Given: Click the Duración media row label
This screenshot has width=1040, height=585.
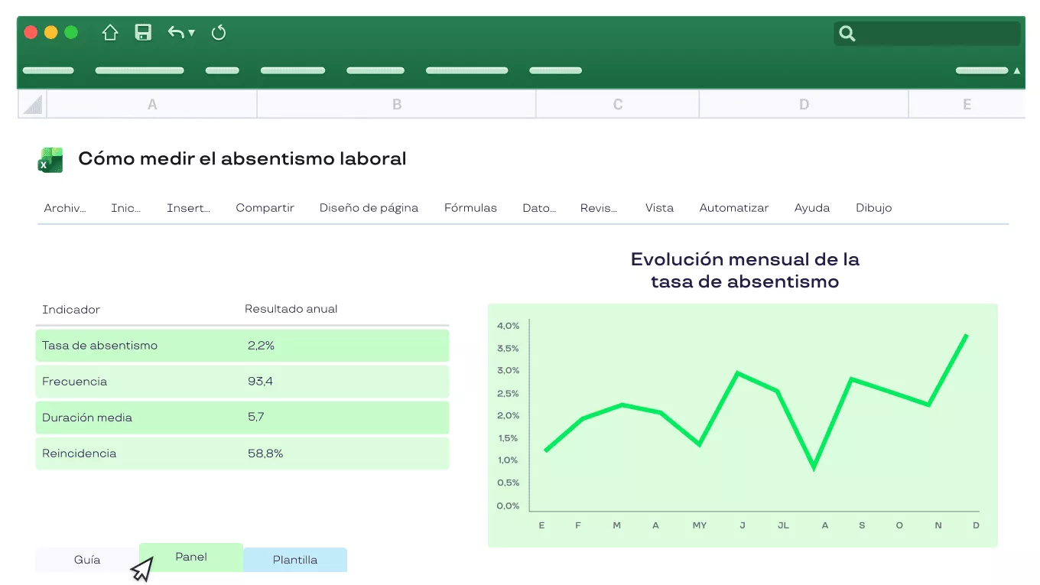Looking at the screenshot, I should pyautogui.click(x=87, y=418).
